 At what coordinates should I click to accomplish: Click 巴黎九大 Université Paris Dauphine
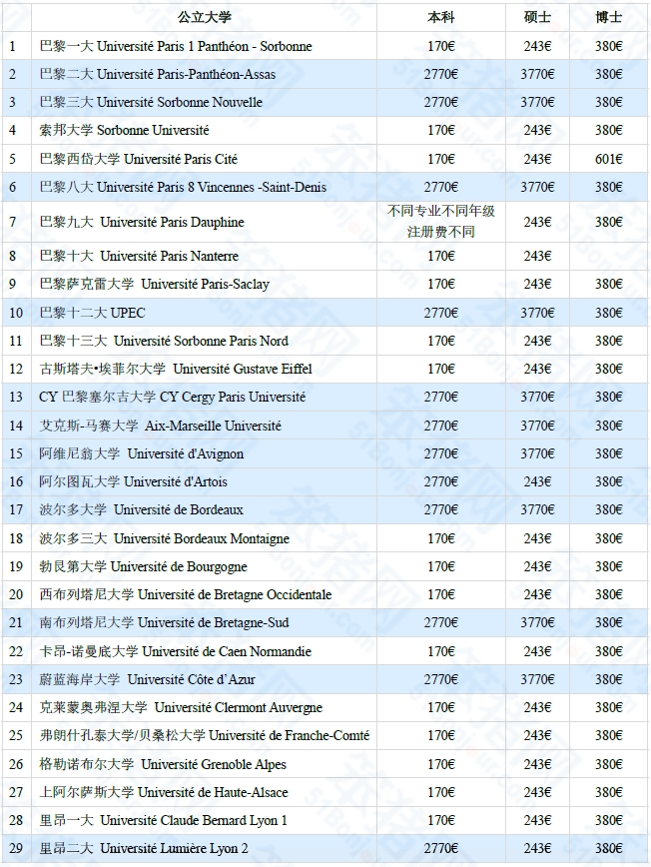(x=142, y=222)
